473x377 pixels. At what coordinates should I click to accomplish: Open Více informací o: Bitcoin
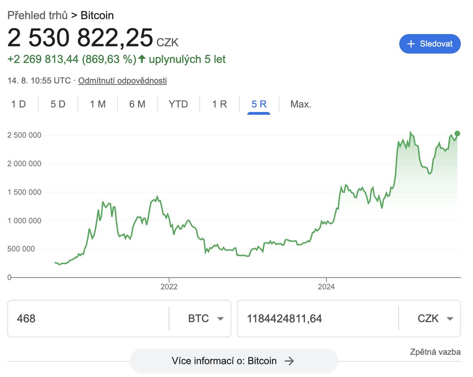pyautogui.click(x=234, y=361)
